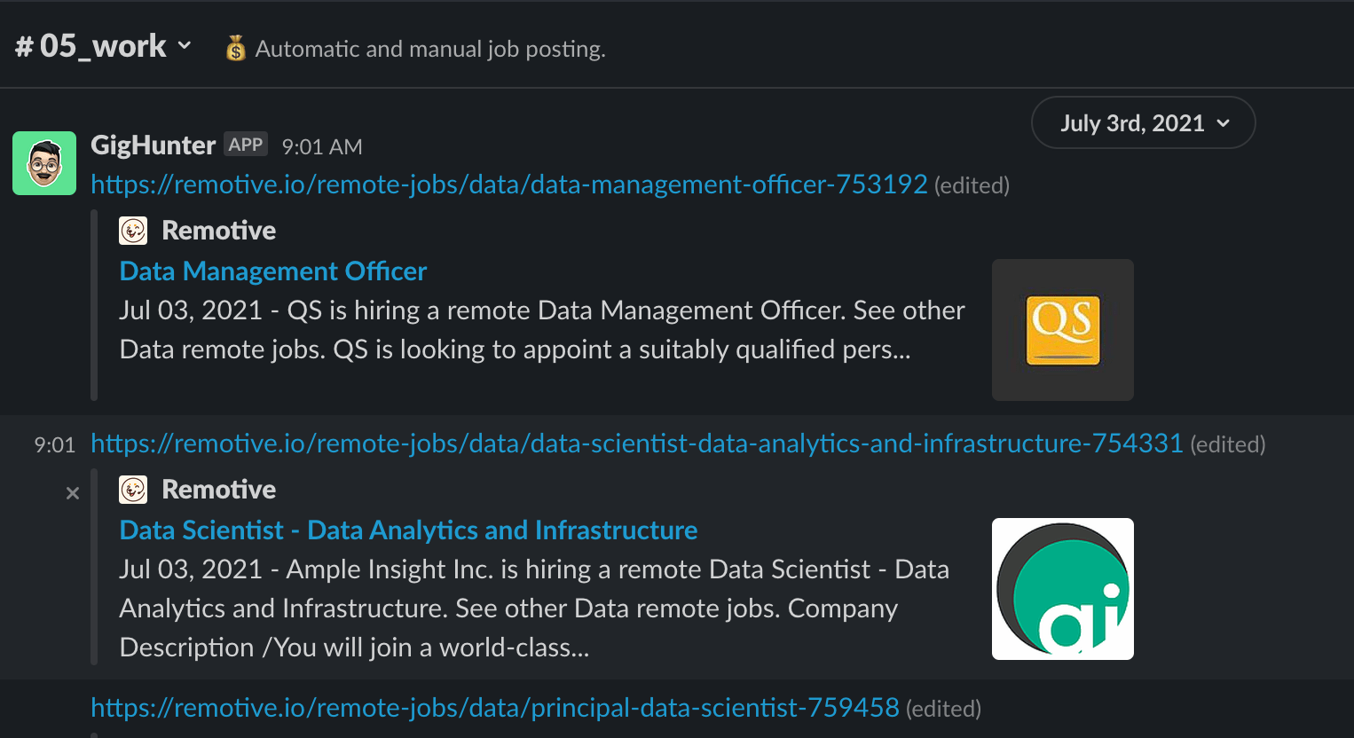Click the 9:01 AM message timestamp

322,146
